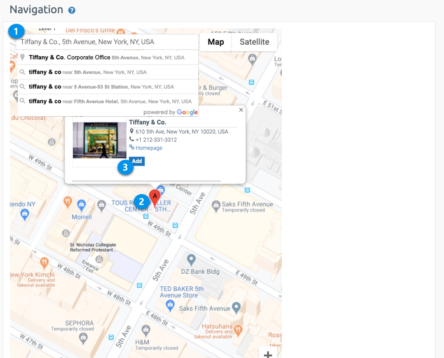444x358 pixels.
Task: Click the Nintendo NY shopping pin
Action: [25, 215]
